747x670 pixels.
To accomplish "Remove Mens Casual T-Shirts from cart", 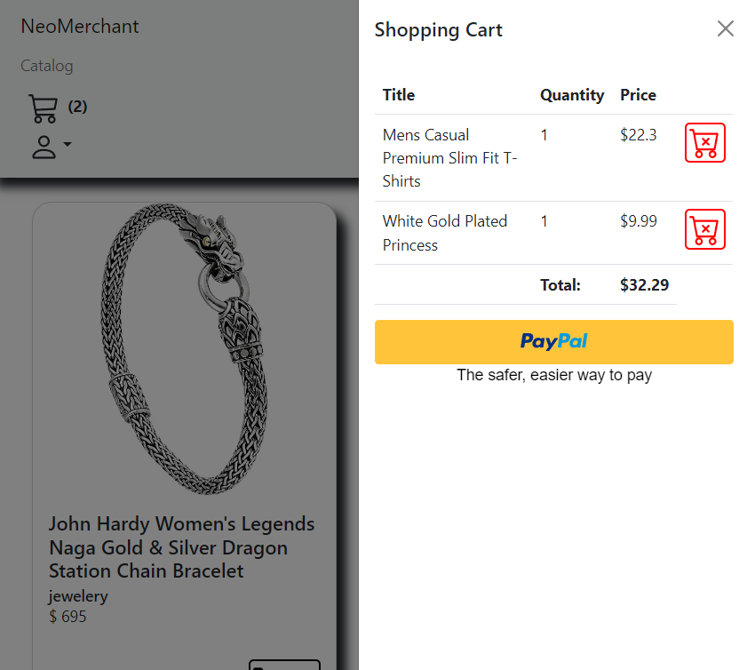I will point(704,142).
